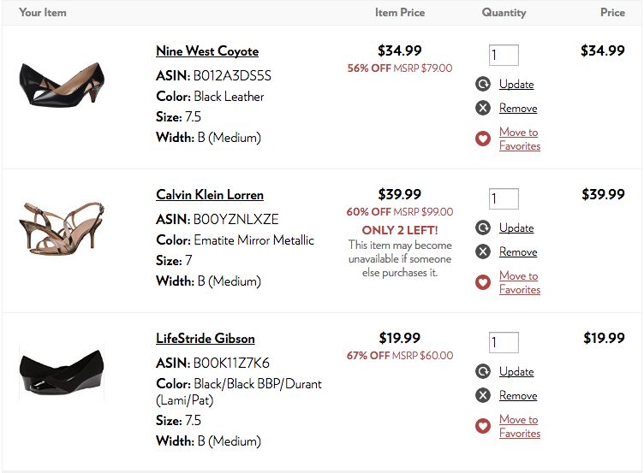Focus the quantity field for Calvin Klein Lorren
The image size is (644, 473).
(504, 198)
